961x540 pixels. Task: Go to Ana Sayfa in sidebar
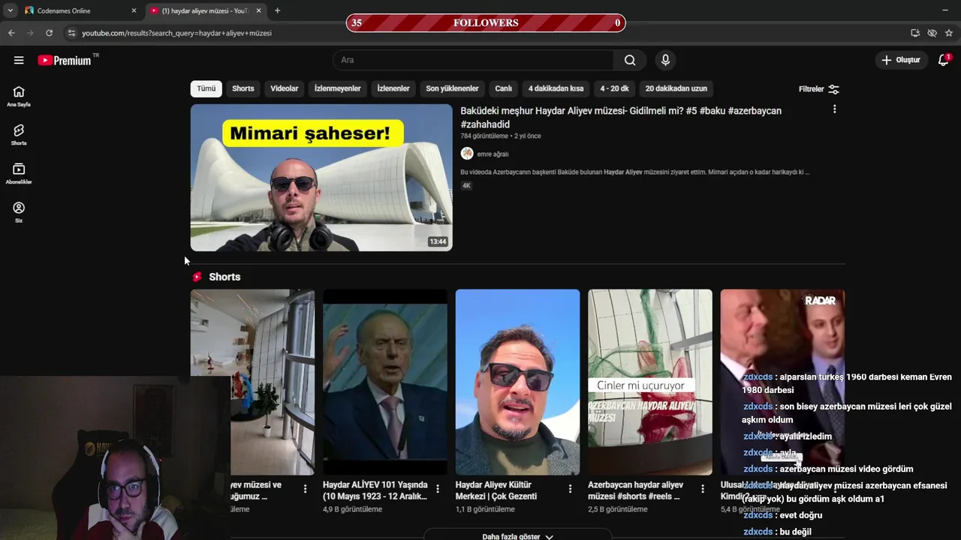tap(19, 96)
